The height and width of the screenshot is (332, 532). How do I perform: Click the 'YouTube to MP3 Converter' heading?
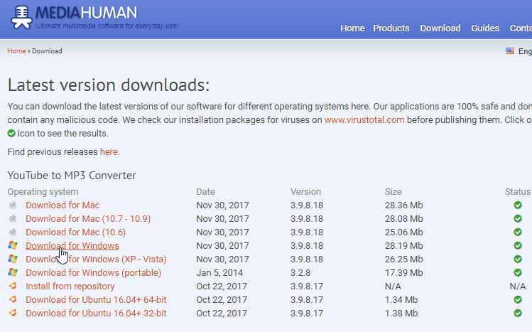pos(72,175)
